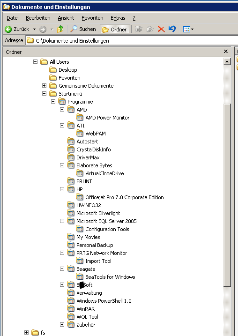Collapse the Startmenü node
This screenshot has height=336, width=238.
44,93
